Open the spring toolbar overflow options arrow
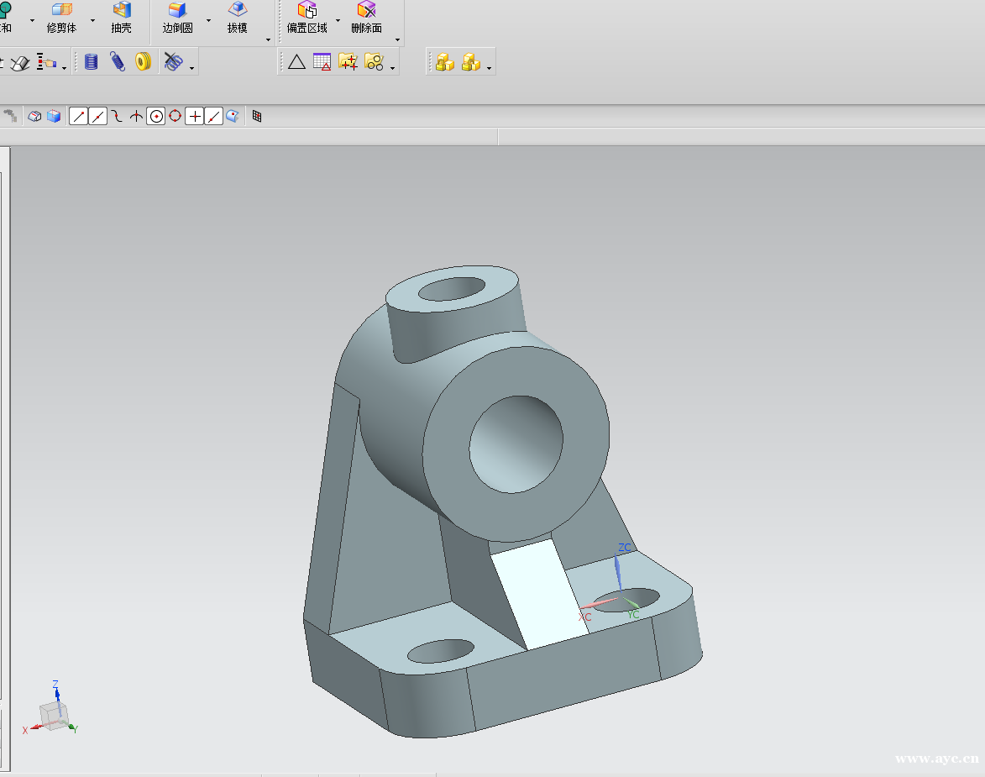 pyautogui.click(x=192, y=68)
